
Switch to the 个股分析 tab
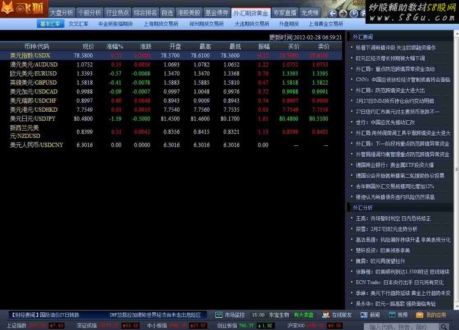click(89, 13)
